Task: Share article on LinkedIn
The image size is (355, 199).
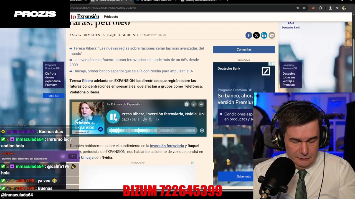Action: [264, 35]
